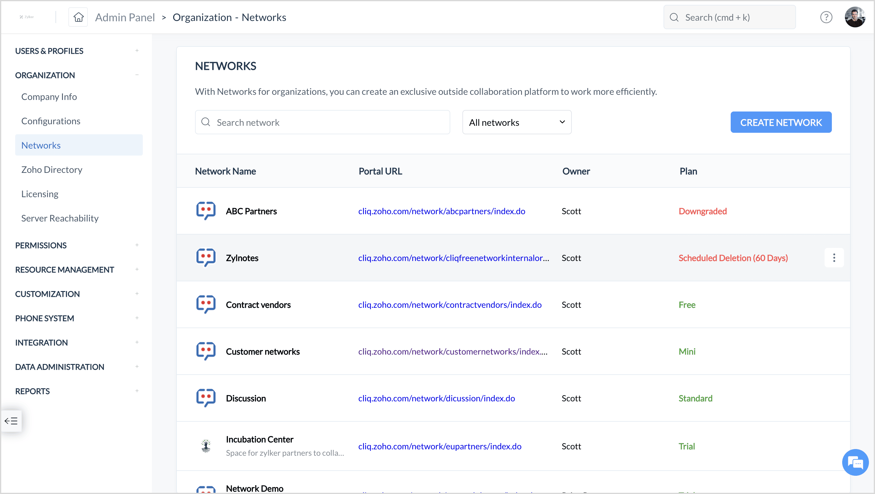Click the magnifier icon in the top search bar
The image size is (875, 494).
(x=674, y=17)
